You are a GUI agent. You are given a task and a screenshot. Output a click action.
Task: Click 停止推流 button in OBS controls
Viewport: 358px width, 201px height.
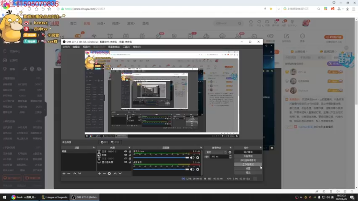click(x=248, y=152)
